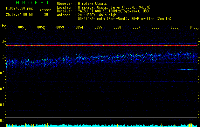Click time marker 0054
200x127 pixels.
click(x=79, y=27)
